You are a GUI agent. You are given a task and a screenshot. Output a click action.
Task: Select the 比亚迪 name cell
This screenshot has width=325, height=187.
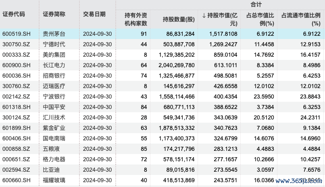pyautogui.click(x=51, y=170)
